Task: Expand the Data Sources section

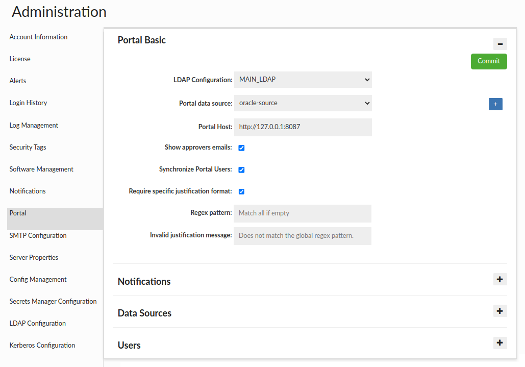Action: [499, 311]
